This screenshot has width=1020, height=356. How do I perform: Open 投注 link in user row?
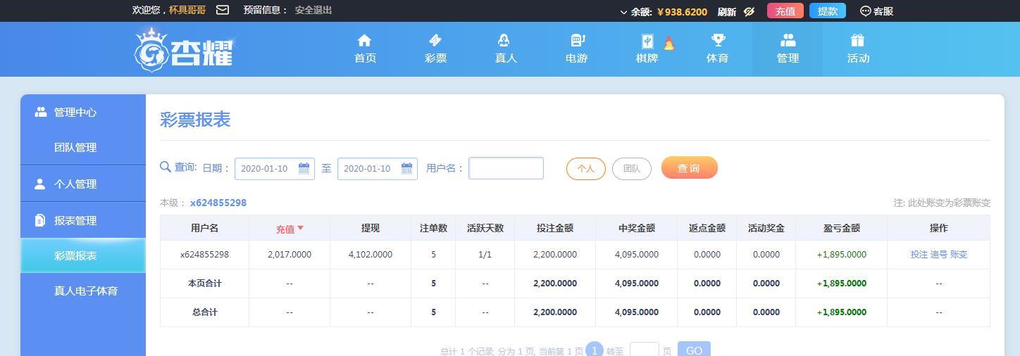click(x=919, y=255)
